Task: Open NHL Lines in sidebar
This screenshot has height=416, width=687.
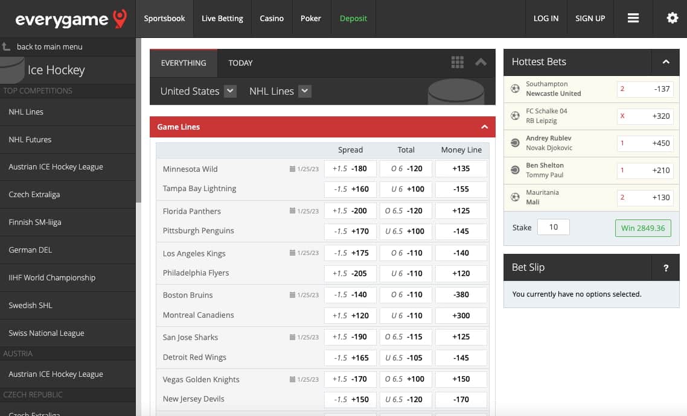Action: [68, 112]
